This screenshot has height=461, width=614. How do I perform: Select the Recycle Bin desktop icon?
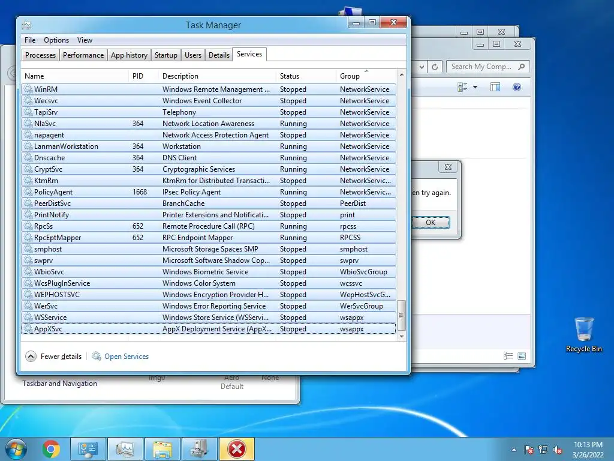click(x=584, y=334)
